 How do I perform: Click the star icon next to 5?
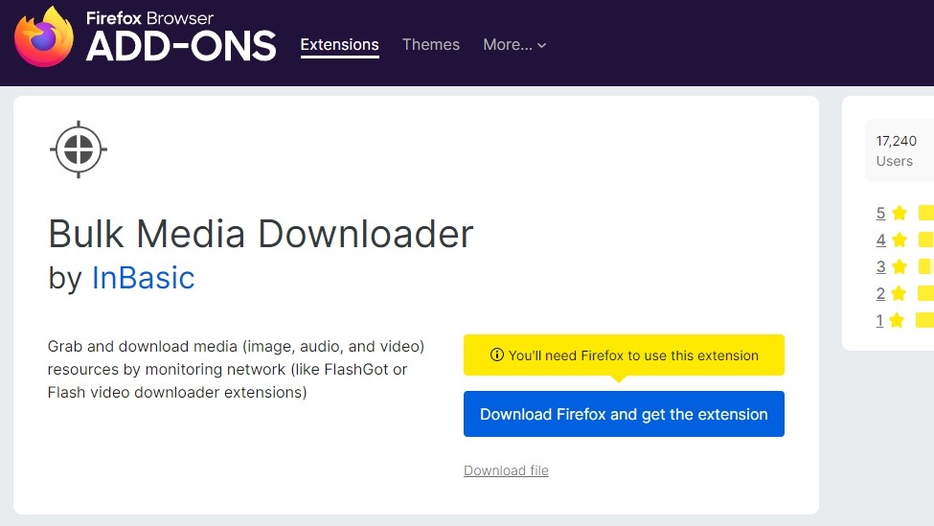900,213
